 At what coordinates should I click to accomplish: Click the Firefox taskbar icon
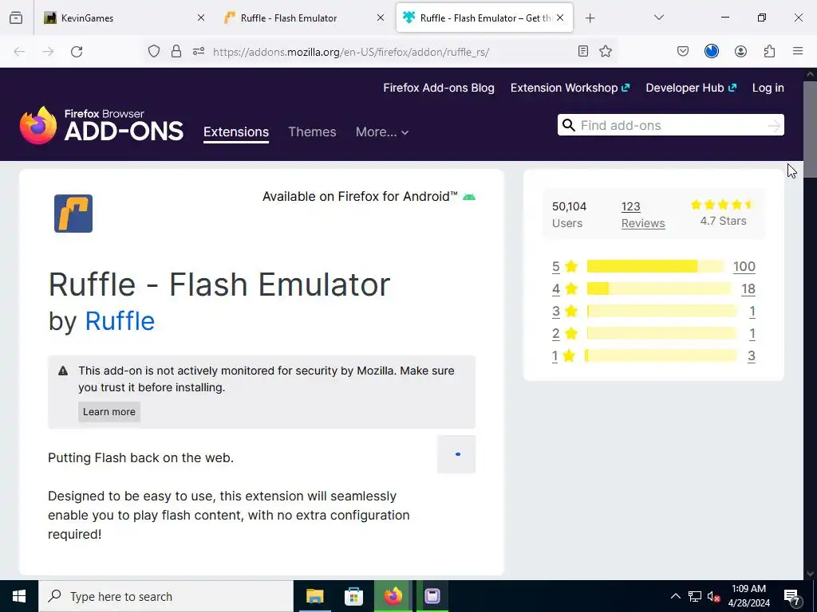click(393, 596)
